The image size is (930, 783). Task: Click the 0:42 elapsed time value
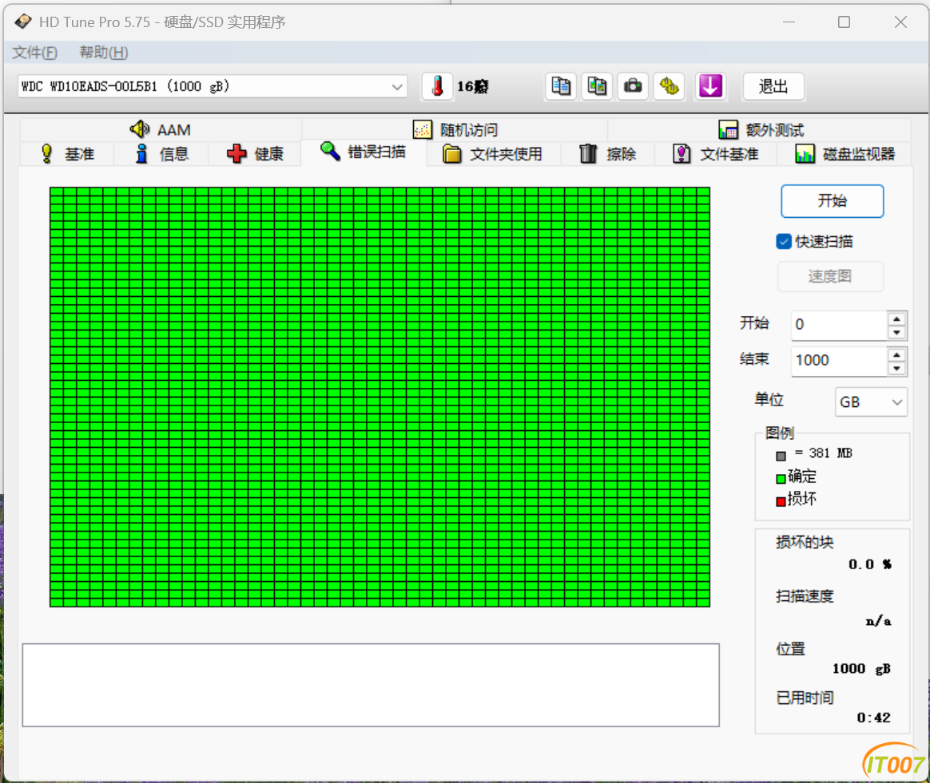873,718
